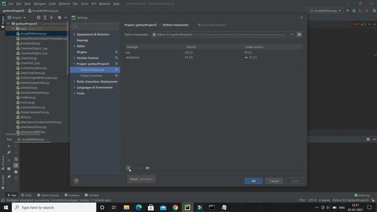Collapse Project: pythonProject3 settings node
This screenshot has height=212, width=377.
[74, 64]
